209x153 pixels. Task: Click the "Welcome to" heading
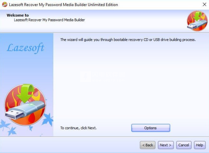pyautogui.click(x=18, y=15)
